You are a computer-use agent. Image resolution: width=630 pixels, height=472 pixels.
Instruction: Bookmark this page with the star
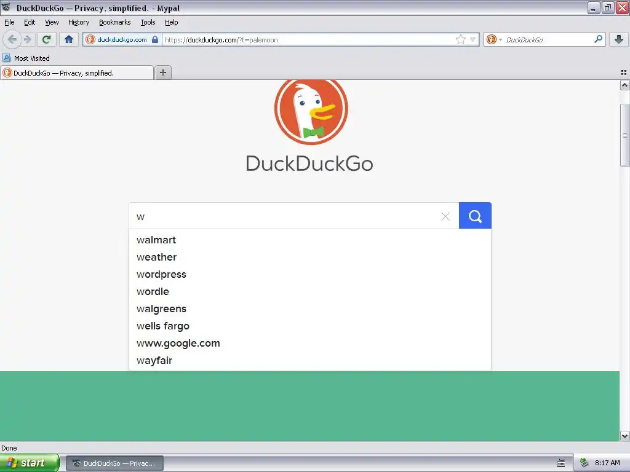460,39
